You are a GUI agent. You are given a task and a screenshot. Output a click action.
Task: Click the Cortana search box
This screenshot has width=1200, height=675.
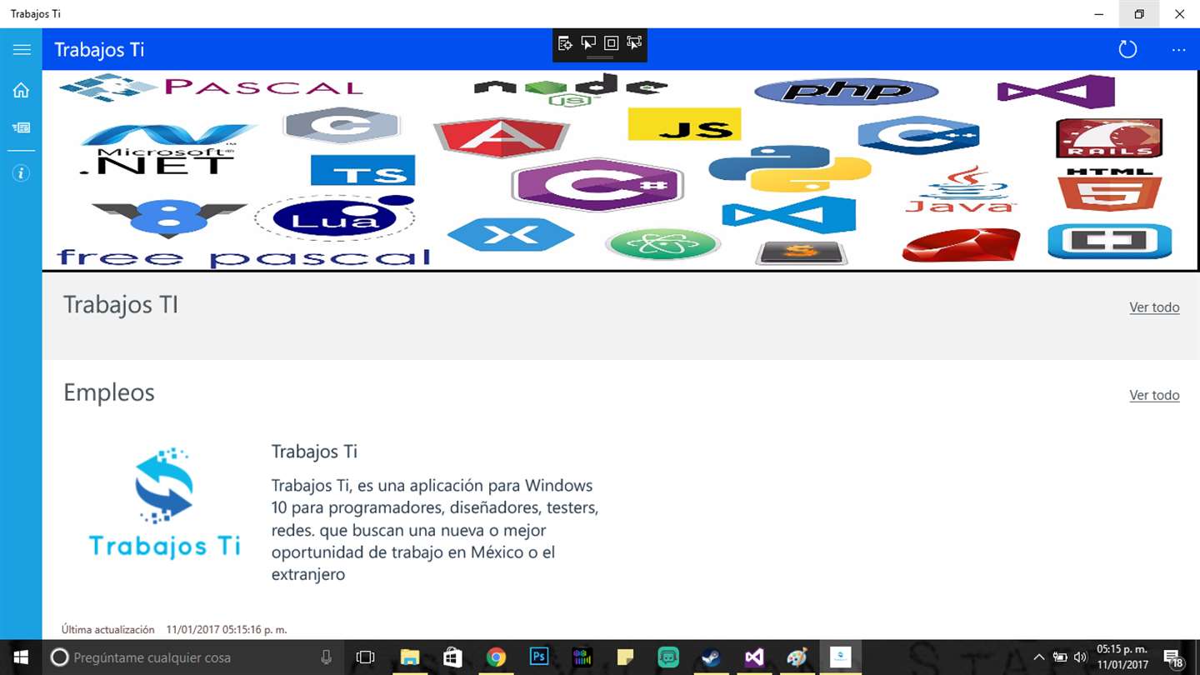(x=192, y=657)
